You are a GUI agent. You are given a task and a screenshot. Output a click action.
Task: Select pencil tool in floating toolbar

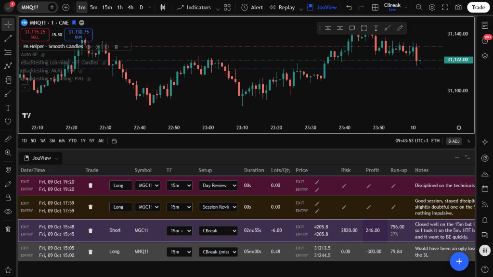coord(400,28)
